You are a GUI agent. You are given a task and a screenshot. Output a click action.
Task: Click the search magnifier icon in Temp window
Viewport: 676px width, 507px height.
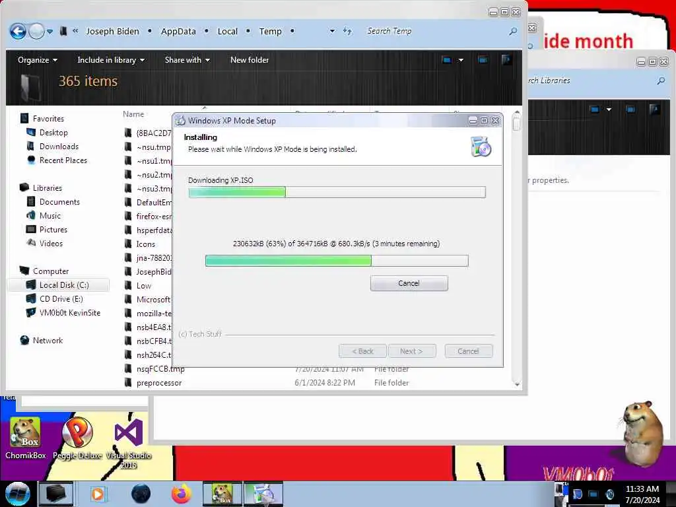512,31
